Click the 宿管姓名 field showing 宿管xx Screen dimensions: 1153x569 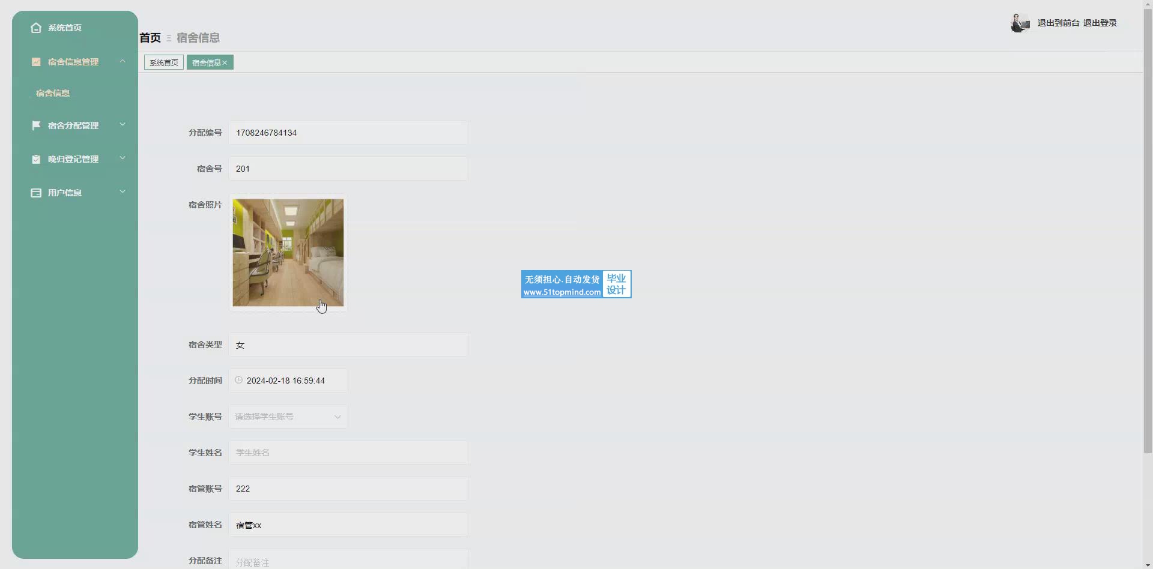pyautogui.click(x=348, y=525)
